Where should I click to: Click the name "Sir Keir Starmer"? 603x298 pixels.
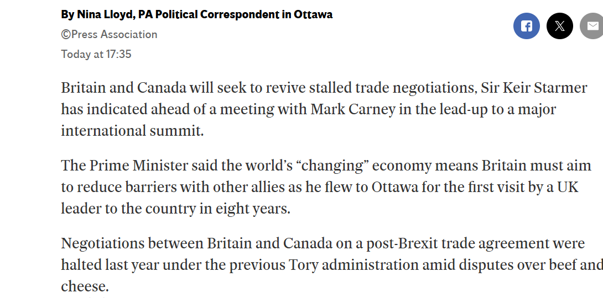[x=534, y=88]
